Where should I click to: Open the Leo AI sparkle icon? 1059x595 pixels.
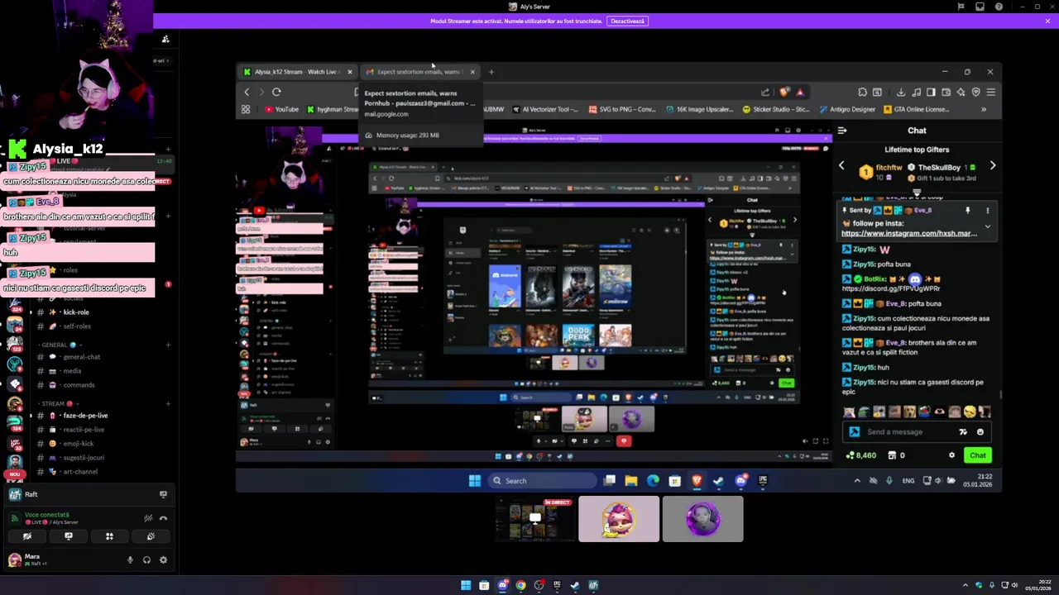pyautogui.click(x=961, y=92)
